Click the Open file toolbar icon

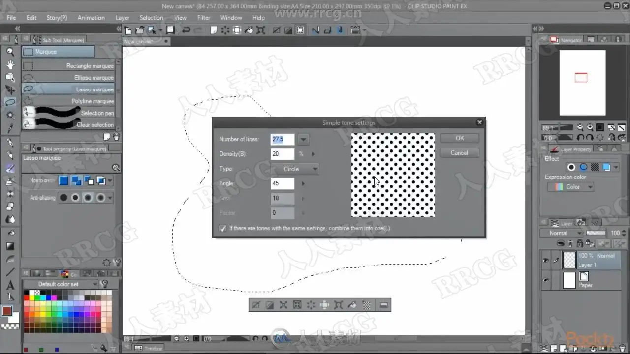click(x=140, y=30)
